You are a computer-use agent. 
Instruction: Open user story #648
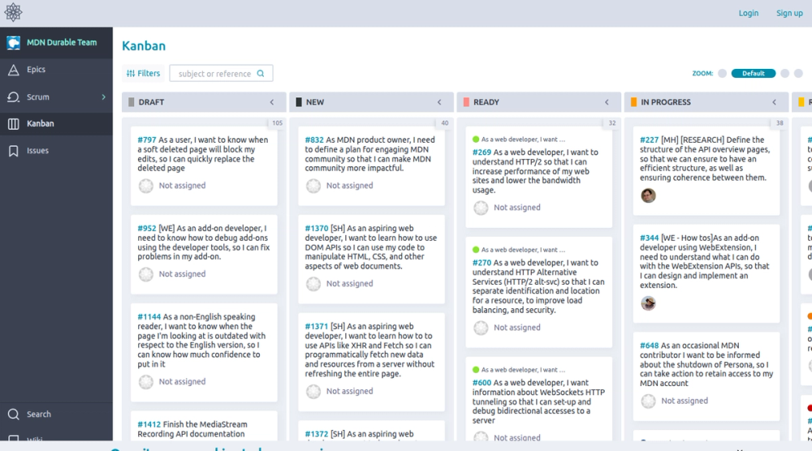pos(649,346)
